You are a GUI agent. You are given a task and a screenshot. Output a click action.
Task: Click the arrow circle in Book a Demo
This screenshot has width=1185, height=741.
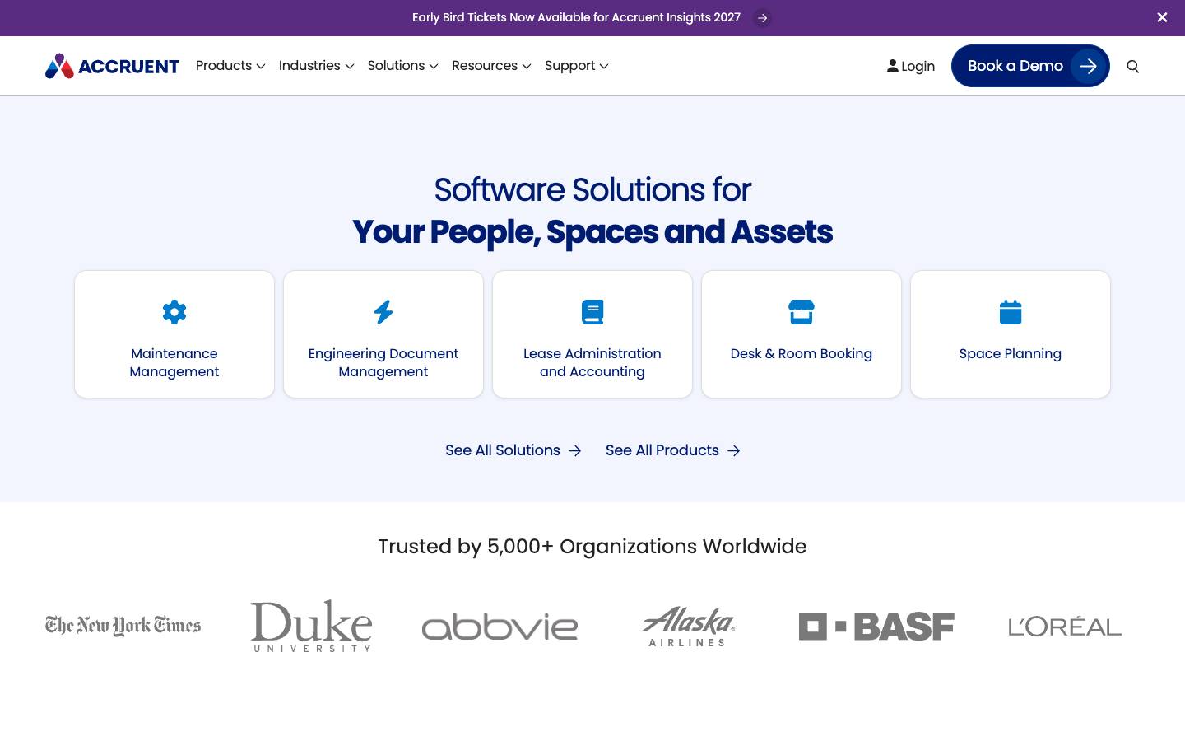pyautogui.click(x=1088, y=66)
